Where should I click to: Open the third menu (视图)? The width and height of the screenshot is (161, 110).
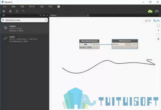point(22,7)
